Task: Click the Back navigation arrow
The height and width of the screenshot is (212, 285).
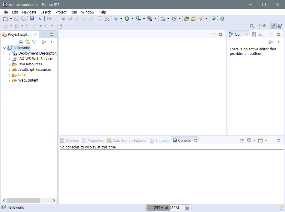Action: [35, 26]
